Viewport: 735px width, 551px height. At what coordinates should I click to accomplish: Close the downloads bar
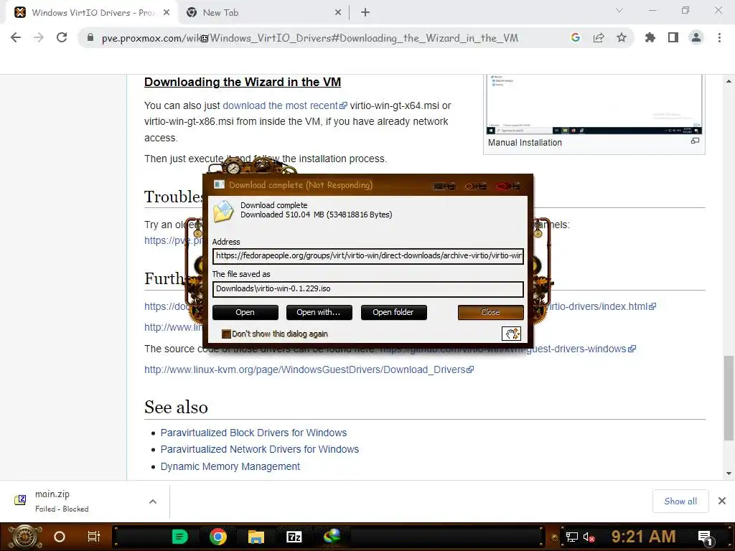pos(722,501)
